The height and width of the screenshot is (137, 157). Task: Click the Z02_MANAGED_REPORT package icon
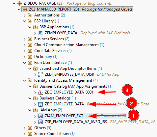[25, 9]
